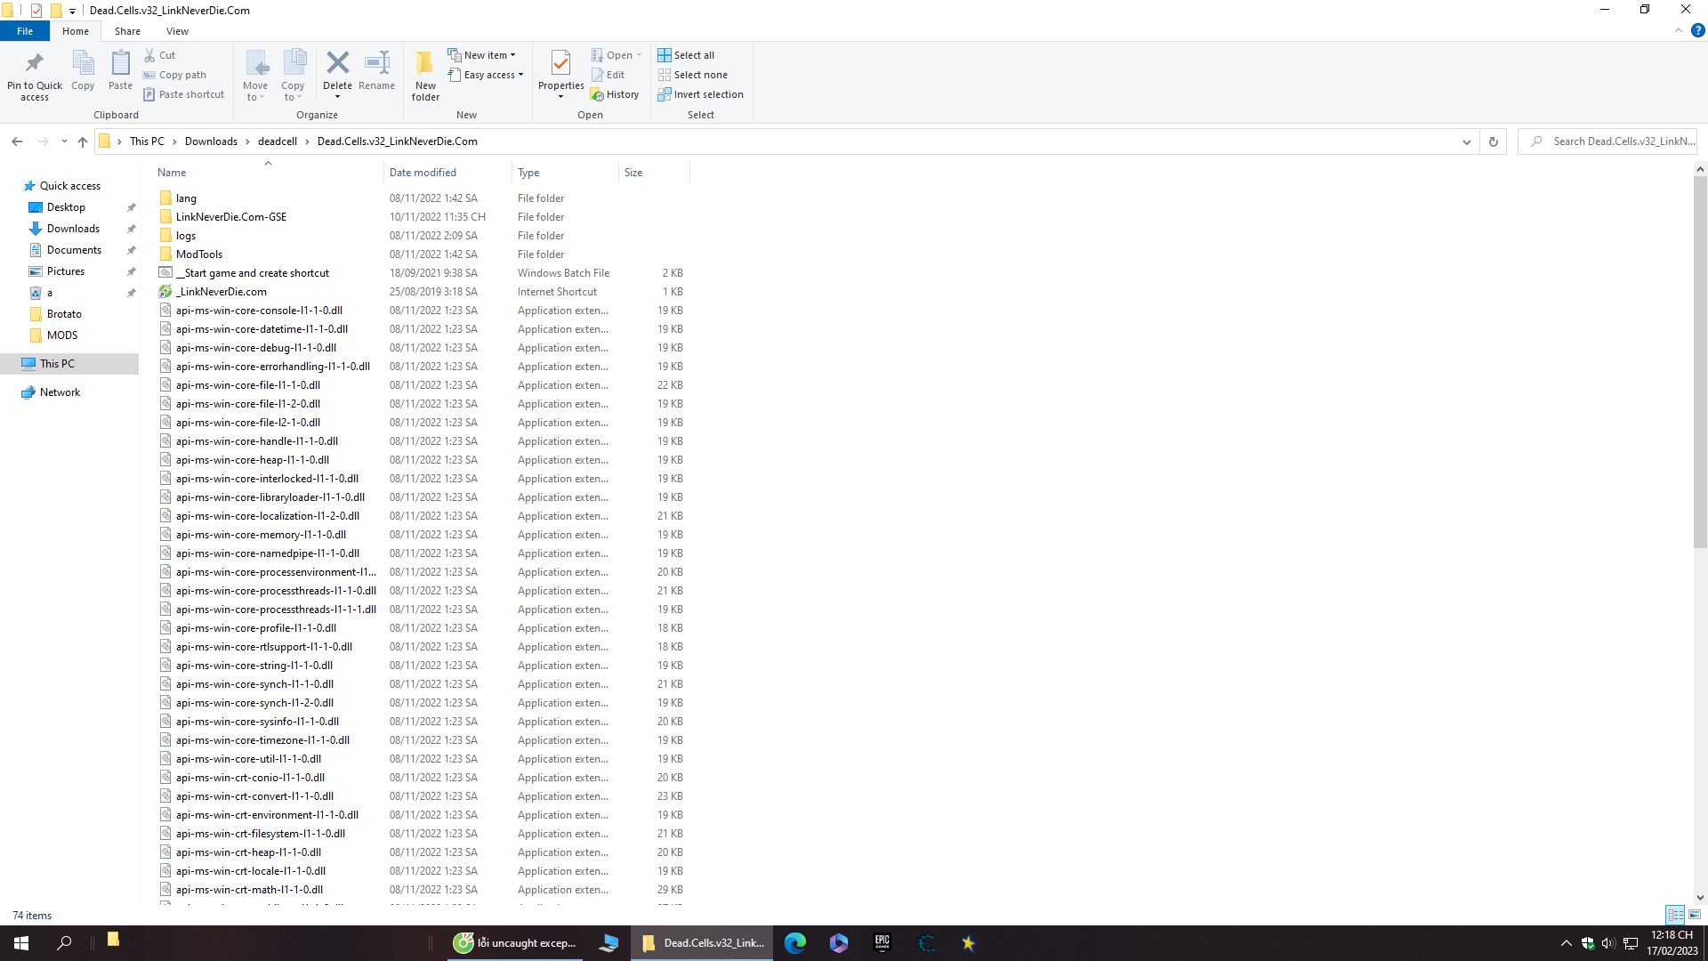
Task: Open the Easy access dropdown
Action: point(486,75)
